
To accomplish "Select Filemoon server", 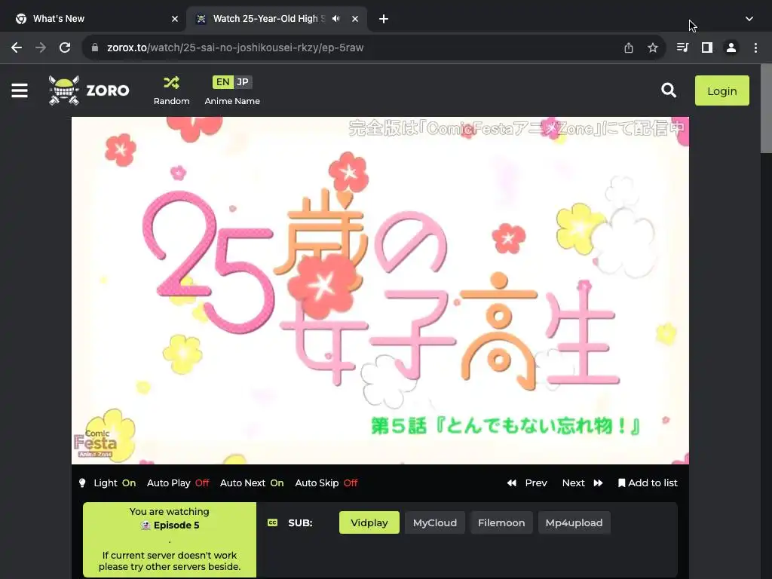I will coord(501,523).
